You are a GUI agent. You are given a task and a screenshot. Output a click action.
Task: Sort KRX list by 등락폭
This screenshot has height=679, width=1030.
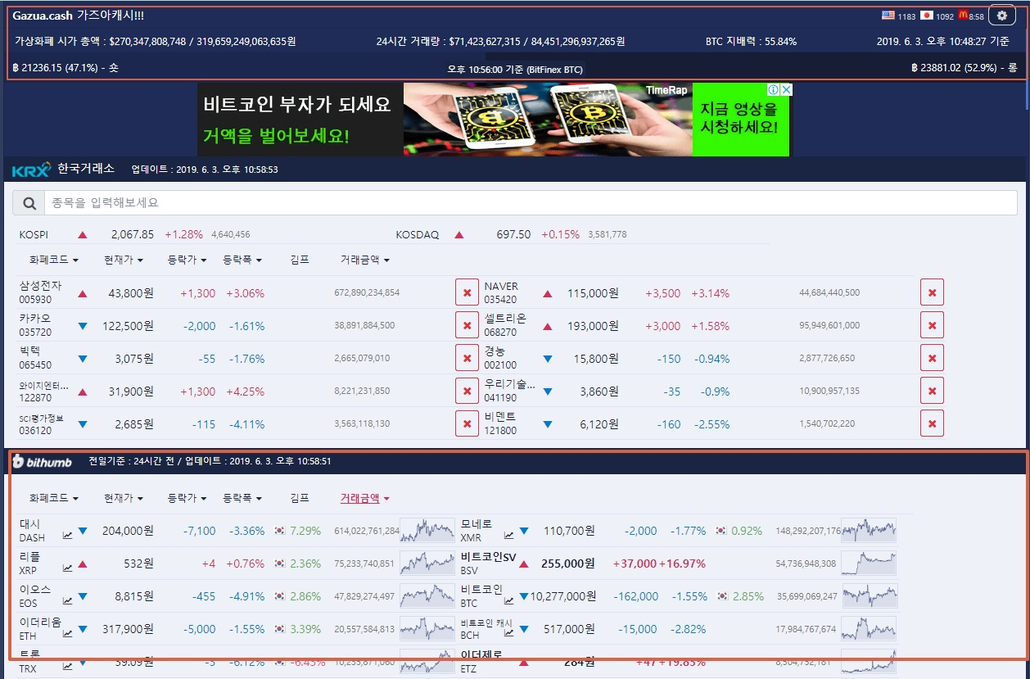tap(242, 260)
